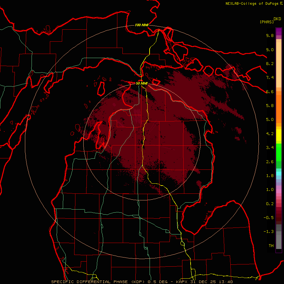Viewport: 284px width, 284px height.
Task: Click the -0.5 scale label
Action: [269, 218]
